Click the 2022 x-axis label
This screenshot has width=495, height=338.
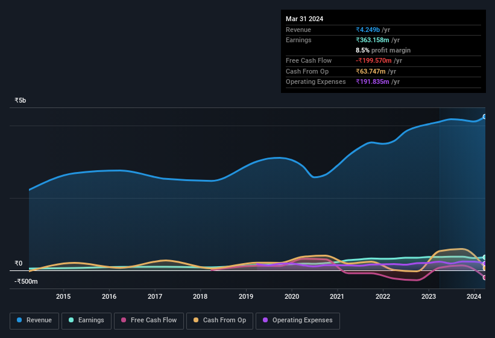(x=383, y=296)
